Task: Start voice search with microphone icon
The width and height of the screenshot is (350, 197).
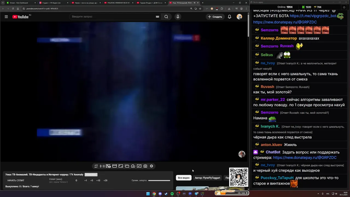Action: pos(178,17)
